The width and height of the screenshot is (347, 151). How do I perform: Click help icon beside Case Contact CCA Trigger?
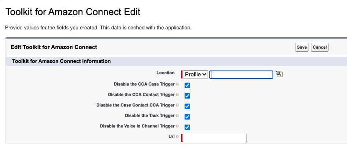(177, 105)
